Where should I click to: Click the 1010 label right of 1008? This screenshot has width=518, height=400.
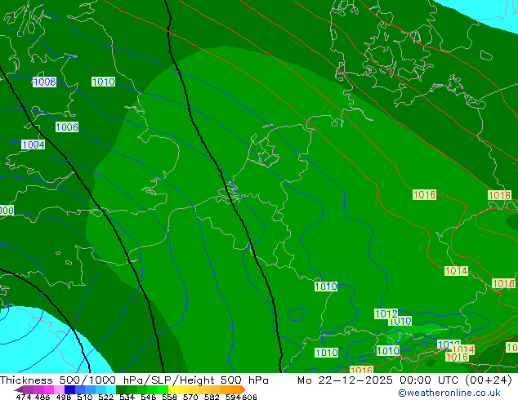104,82
